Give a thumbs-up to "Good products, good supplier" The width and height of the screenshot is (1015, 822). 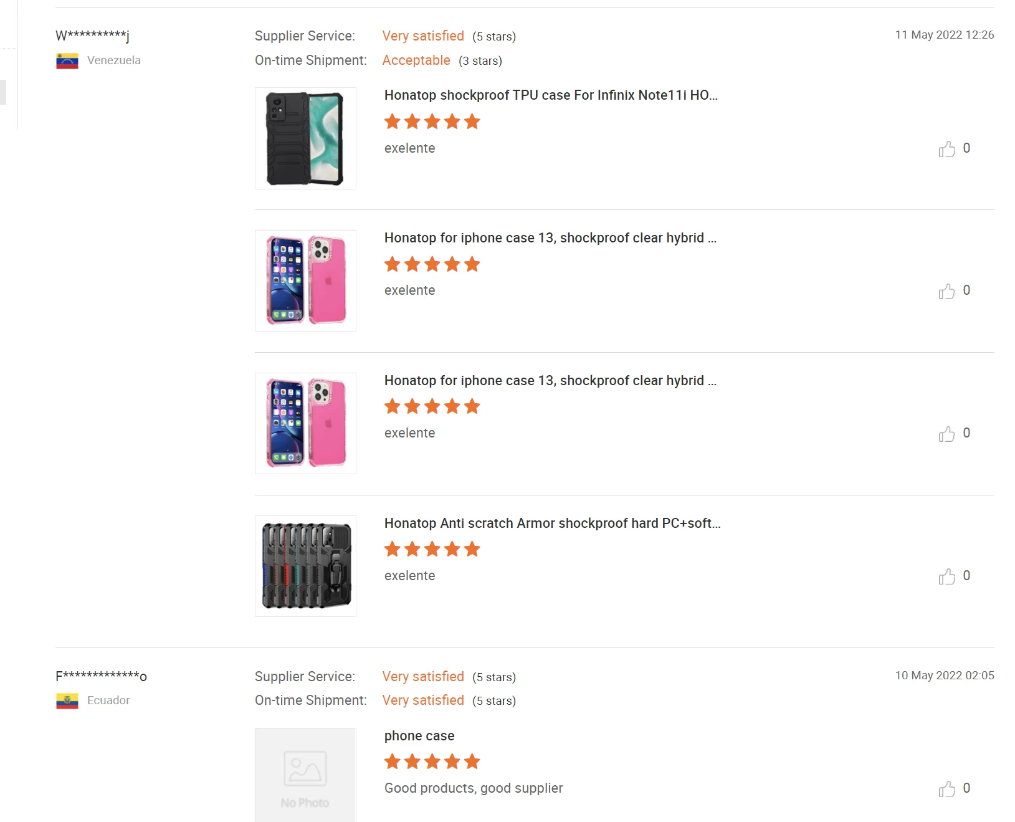[x=946, y=789]
